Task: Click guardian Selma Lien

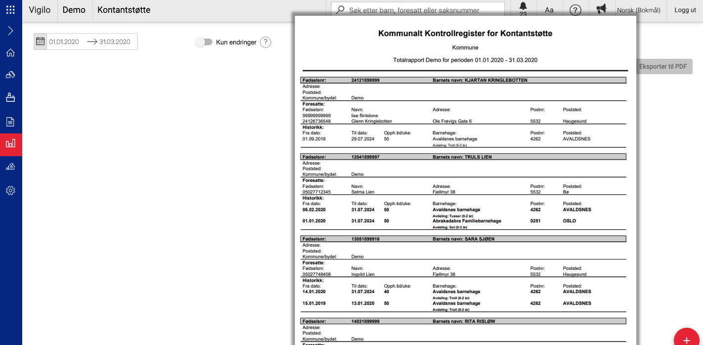Action: pyautogui.click(x=363, y=192)
